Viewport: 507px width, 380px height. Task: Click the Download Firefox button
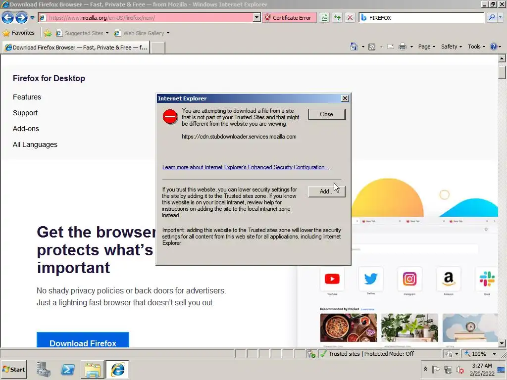coord(83,340)
